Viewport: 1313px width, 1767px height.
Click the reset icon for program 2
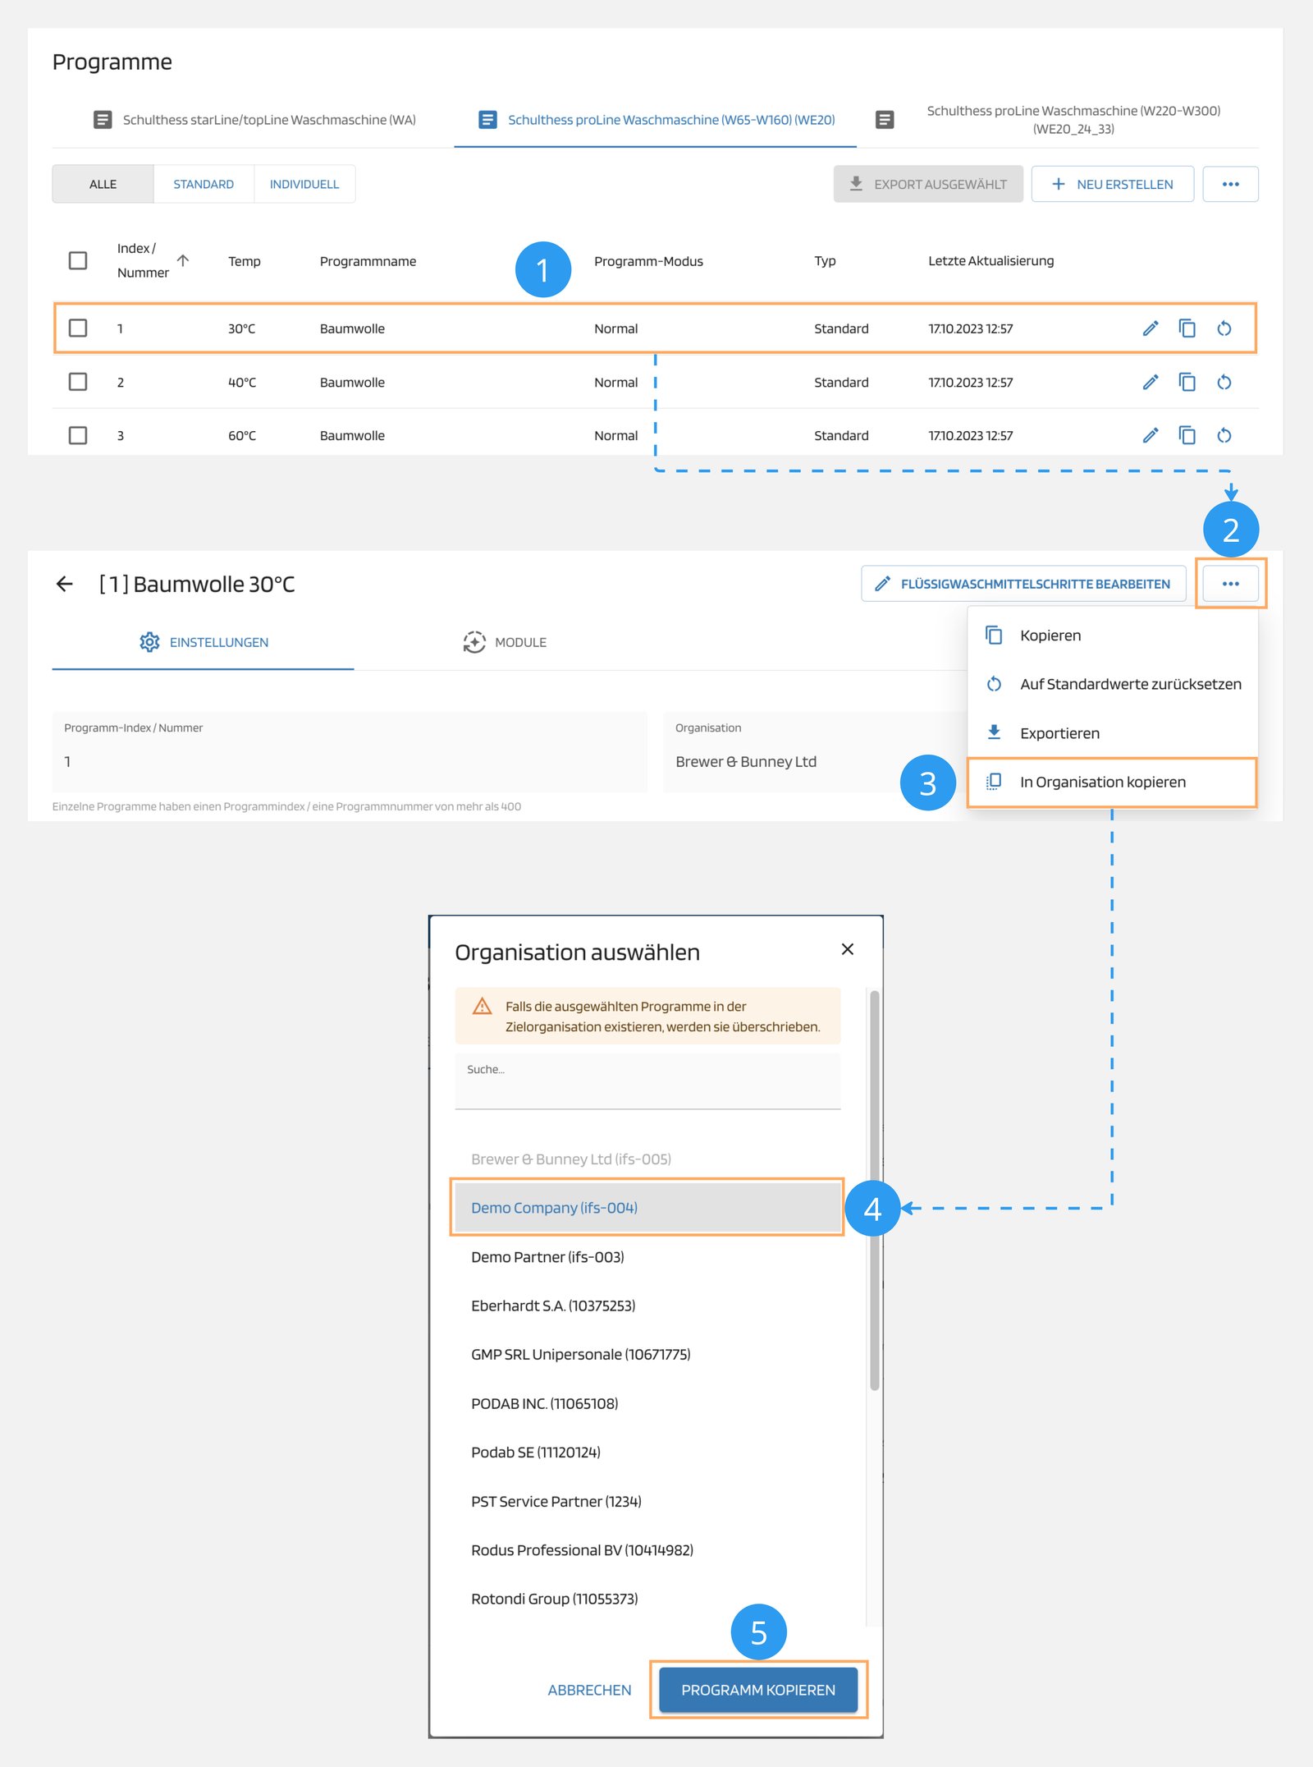[x=1224, y=382]
